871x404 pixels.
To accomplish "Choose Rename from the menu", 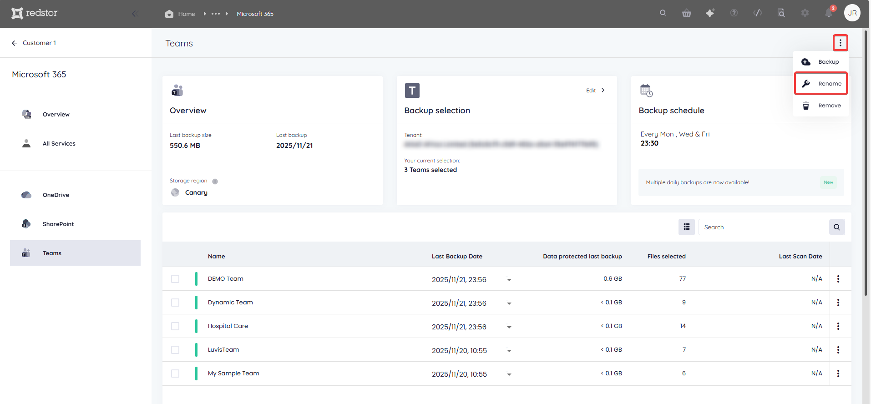I will [821, 83].
